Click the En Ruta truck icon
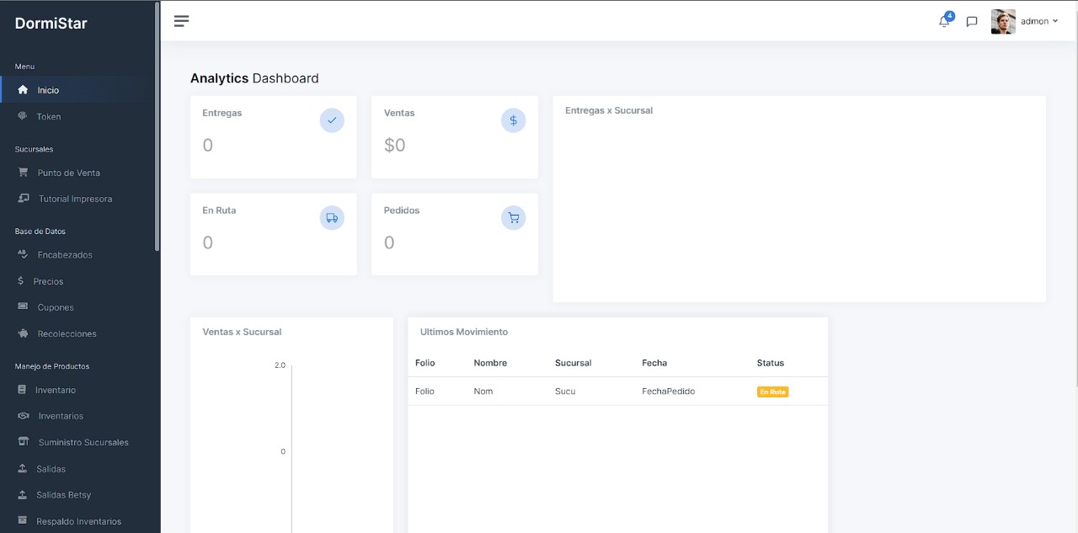 tap(332, 218)
